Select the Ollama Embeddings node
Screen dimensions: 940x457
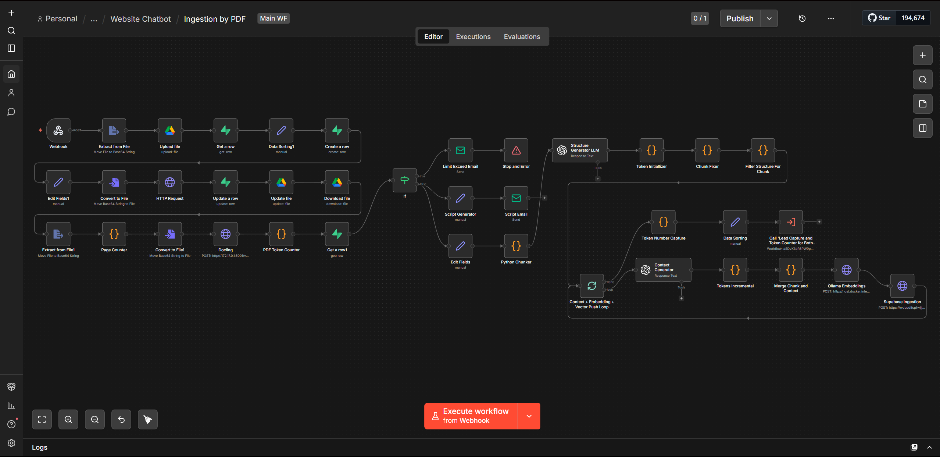point(847,270)
